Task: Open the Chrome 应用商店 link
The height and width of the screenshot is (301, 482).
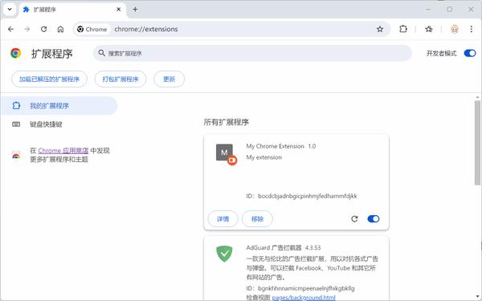Action: click(63, 151)
